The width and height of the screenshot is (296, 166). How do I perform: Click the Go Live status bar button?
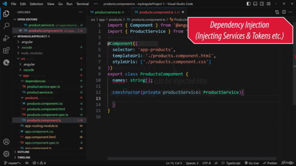point(252,163)
